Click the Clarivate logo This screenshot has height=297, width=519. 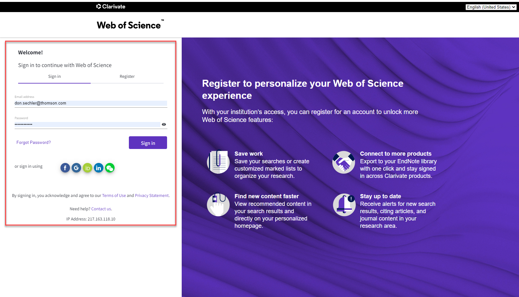tap(110, 6)
